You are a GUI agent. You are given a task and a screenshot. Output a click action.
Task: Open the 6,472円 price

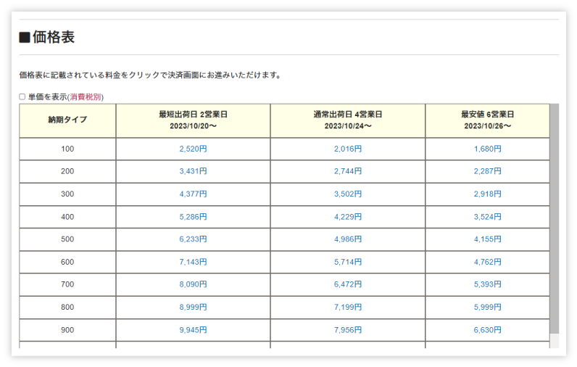coord(348,284)
